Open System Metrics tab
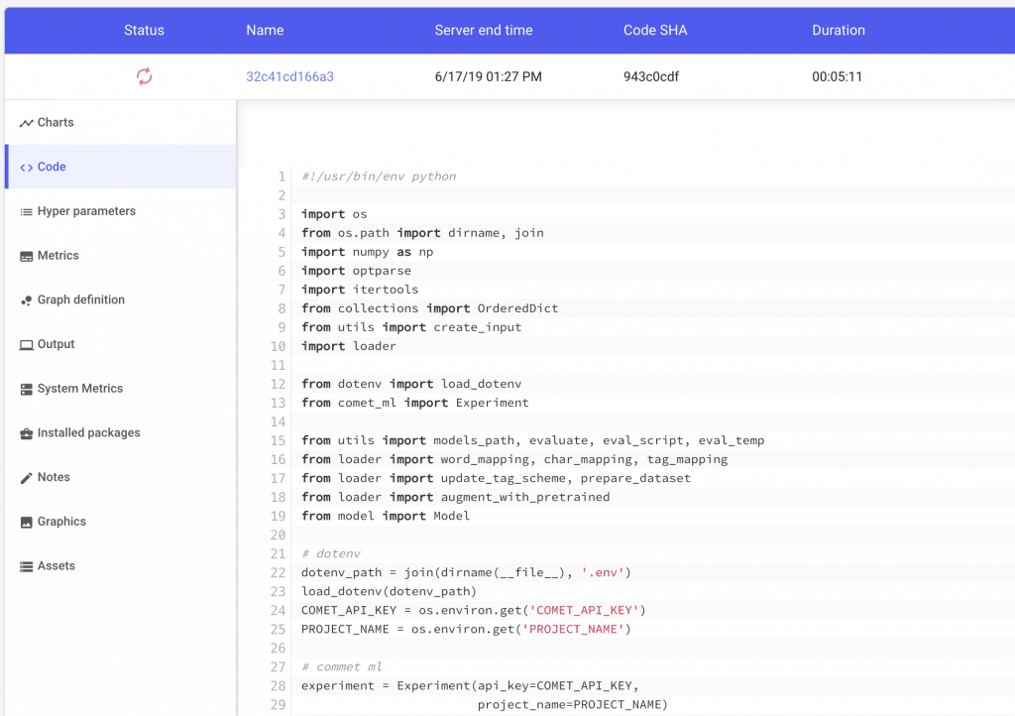Viewport: 1015px width, 716px height. coord(120,389)
